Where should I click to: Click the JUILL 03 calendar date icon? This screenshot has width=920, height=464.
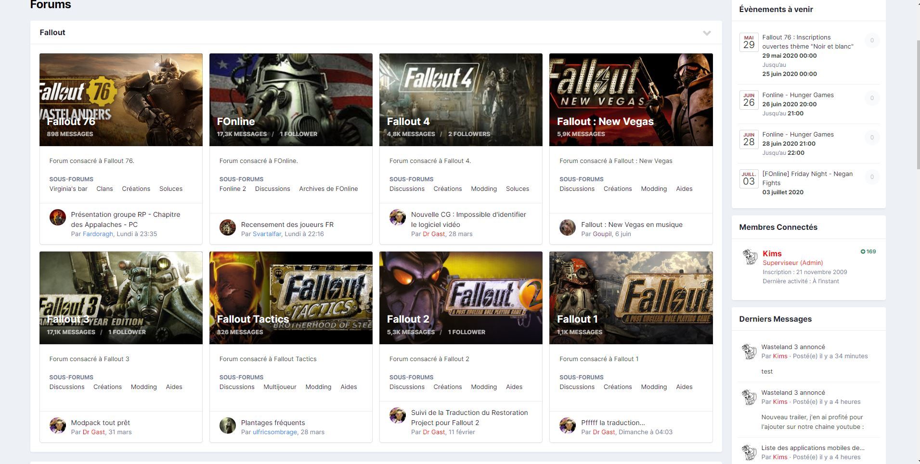(749, 179)
